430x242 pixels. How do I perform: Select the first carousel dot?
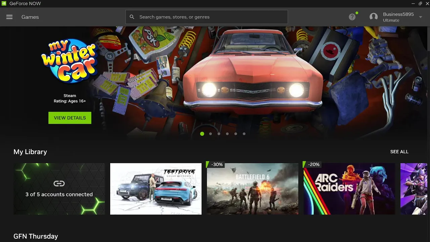coord(202,134)
